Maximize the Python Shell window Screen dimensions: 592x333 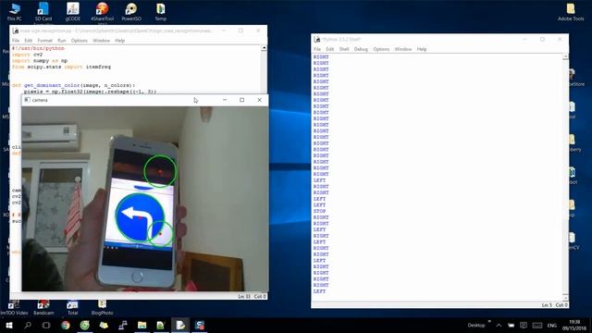tap(543, 39)
